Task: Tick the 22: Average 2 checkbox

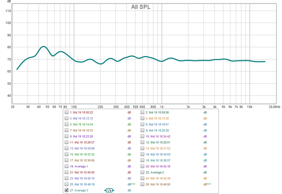Action: tap(142, 172)
